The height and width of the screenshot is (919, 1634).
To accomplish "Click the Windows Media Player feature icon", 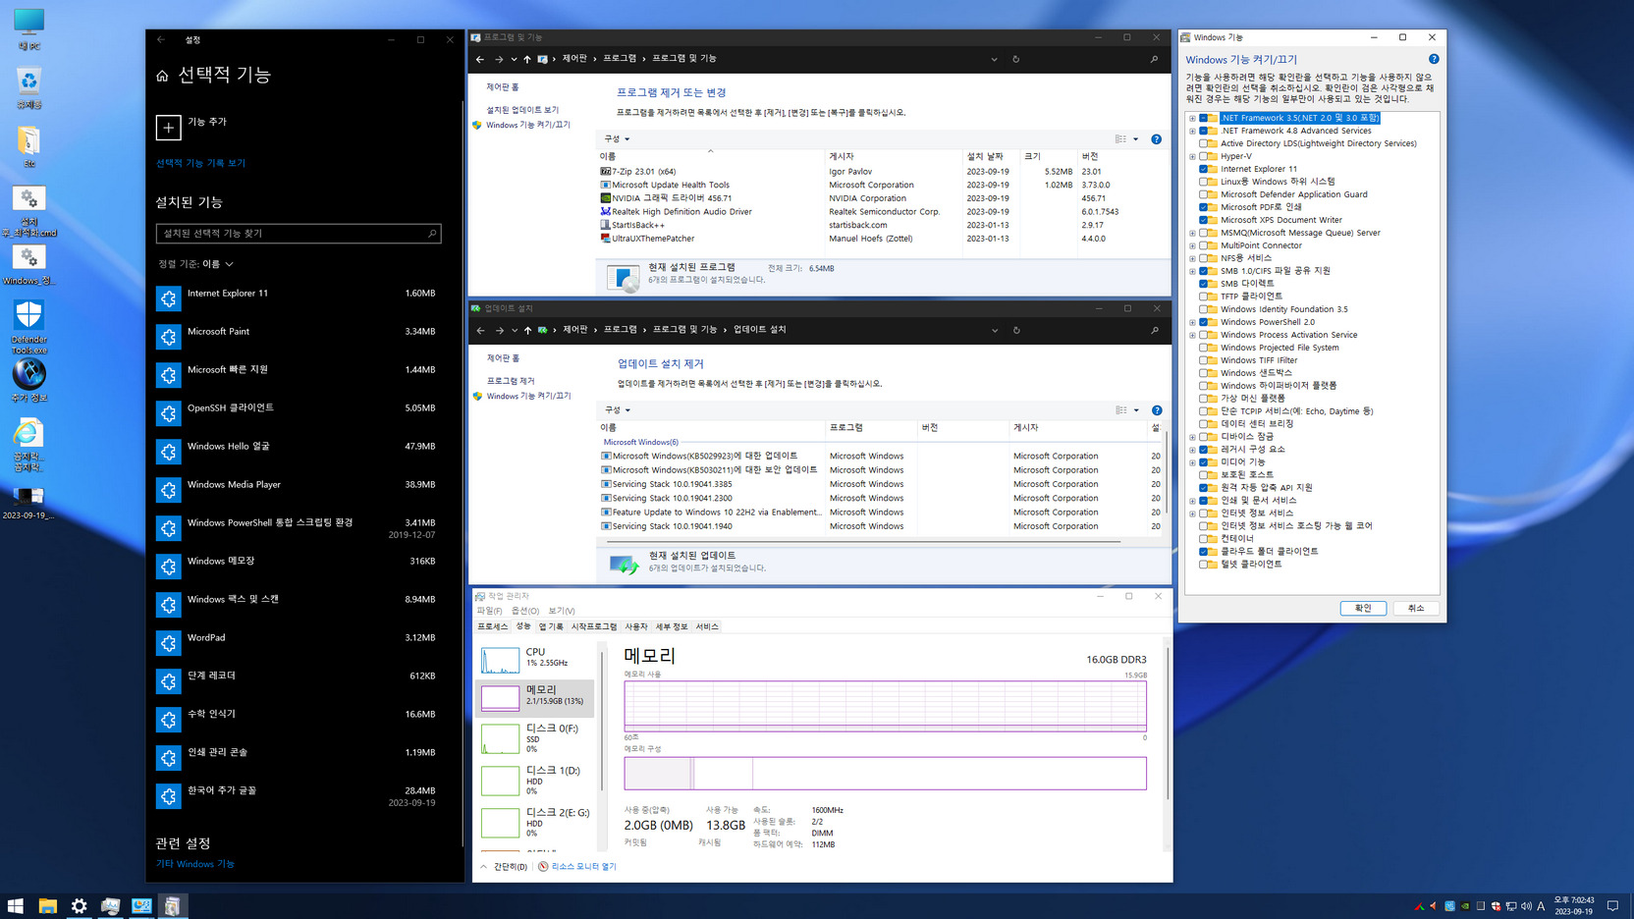I will click(168, 490).
